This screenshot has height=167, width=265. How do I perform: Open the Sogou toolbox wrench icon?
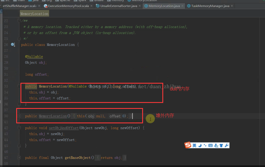[227, 145]
